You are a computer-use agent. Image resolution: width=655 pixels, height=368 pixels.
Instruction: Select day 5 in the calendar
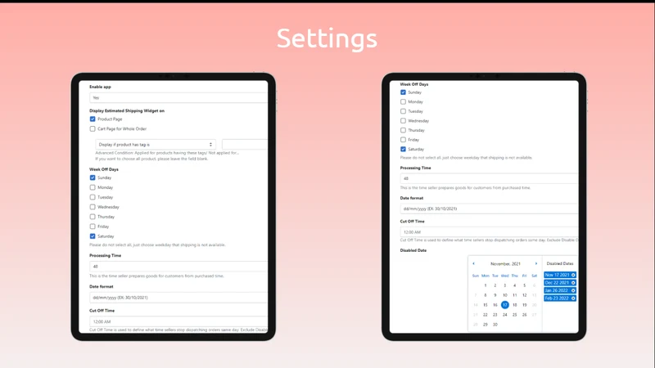524,285
